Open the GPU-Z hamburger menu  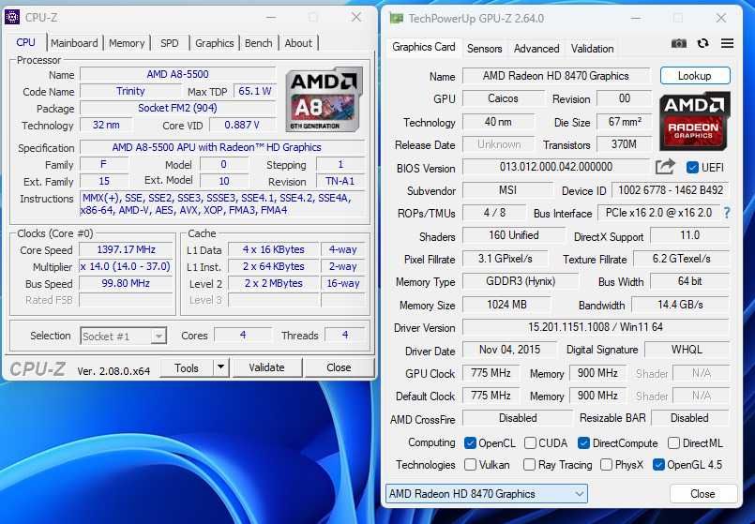click(727, 43)
